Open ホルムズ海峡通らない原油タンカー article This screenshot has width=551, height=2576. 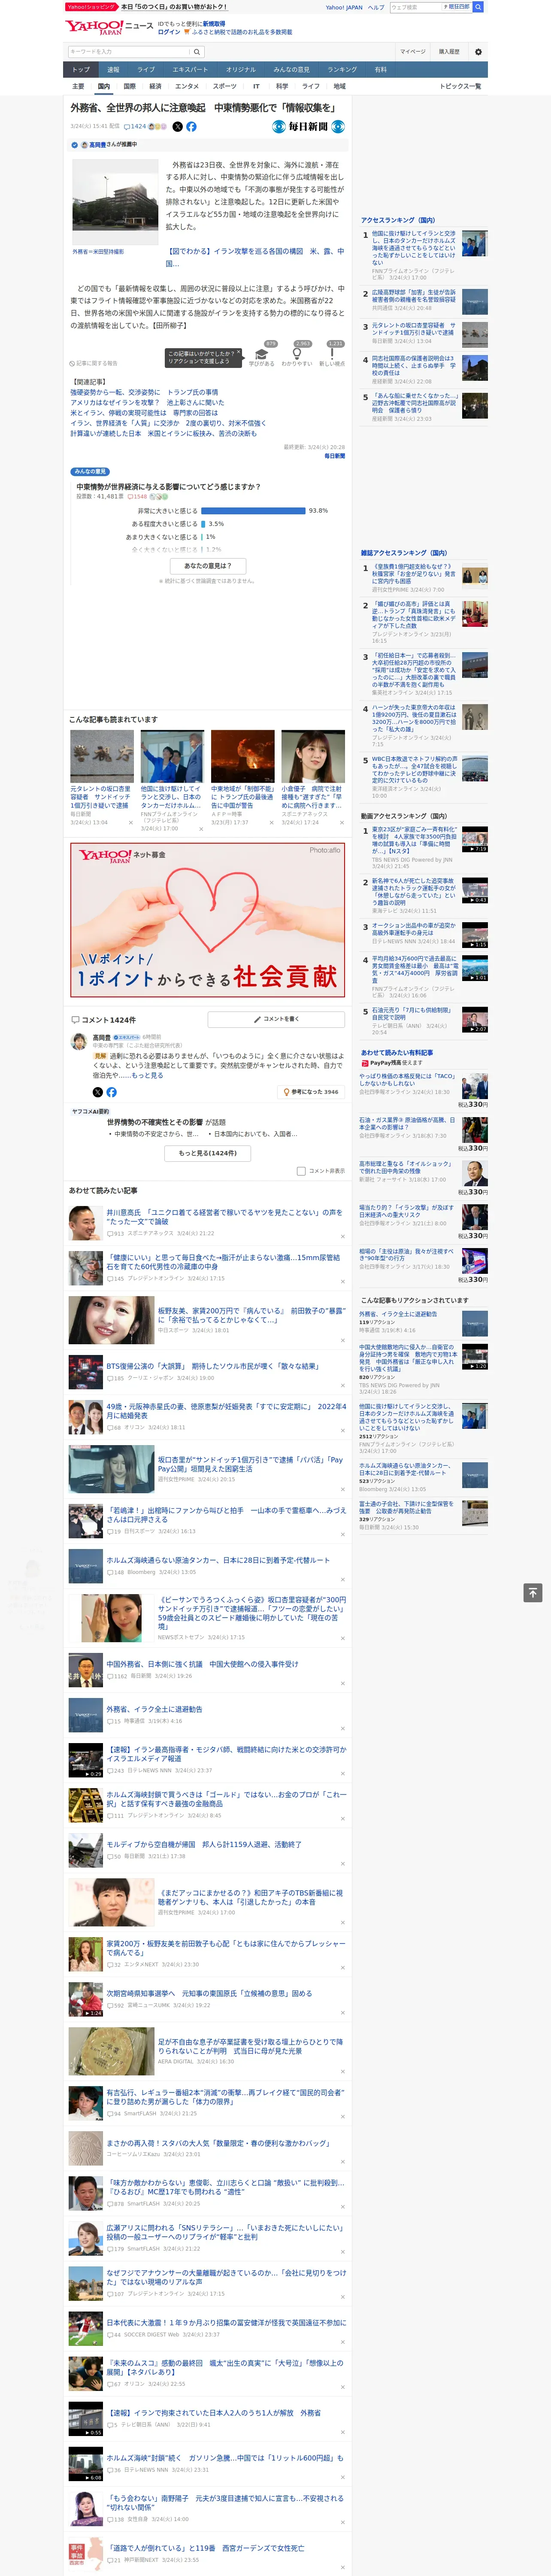pos(218,1560)
